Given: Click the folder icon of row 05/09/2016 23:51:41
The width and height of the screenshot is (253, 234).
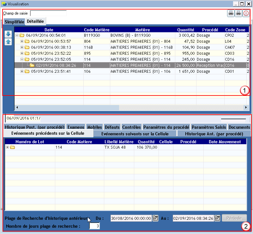Looking at the screenshot, I should tap(27, 71).
